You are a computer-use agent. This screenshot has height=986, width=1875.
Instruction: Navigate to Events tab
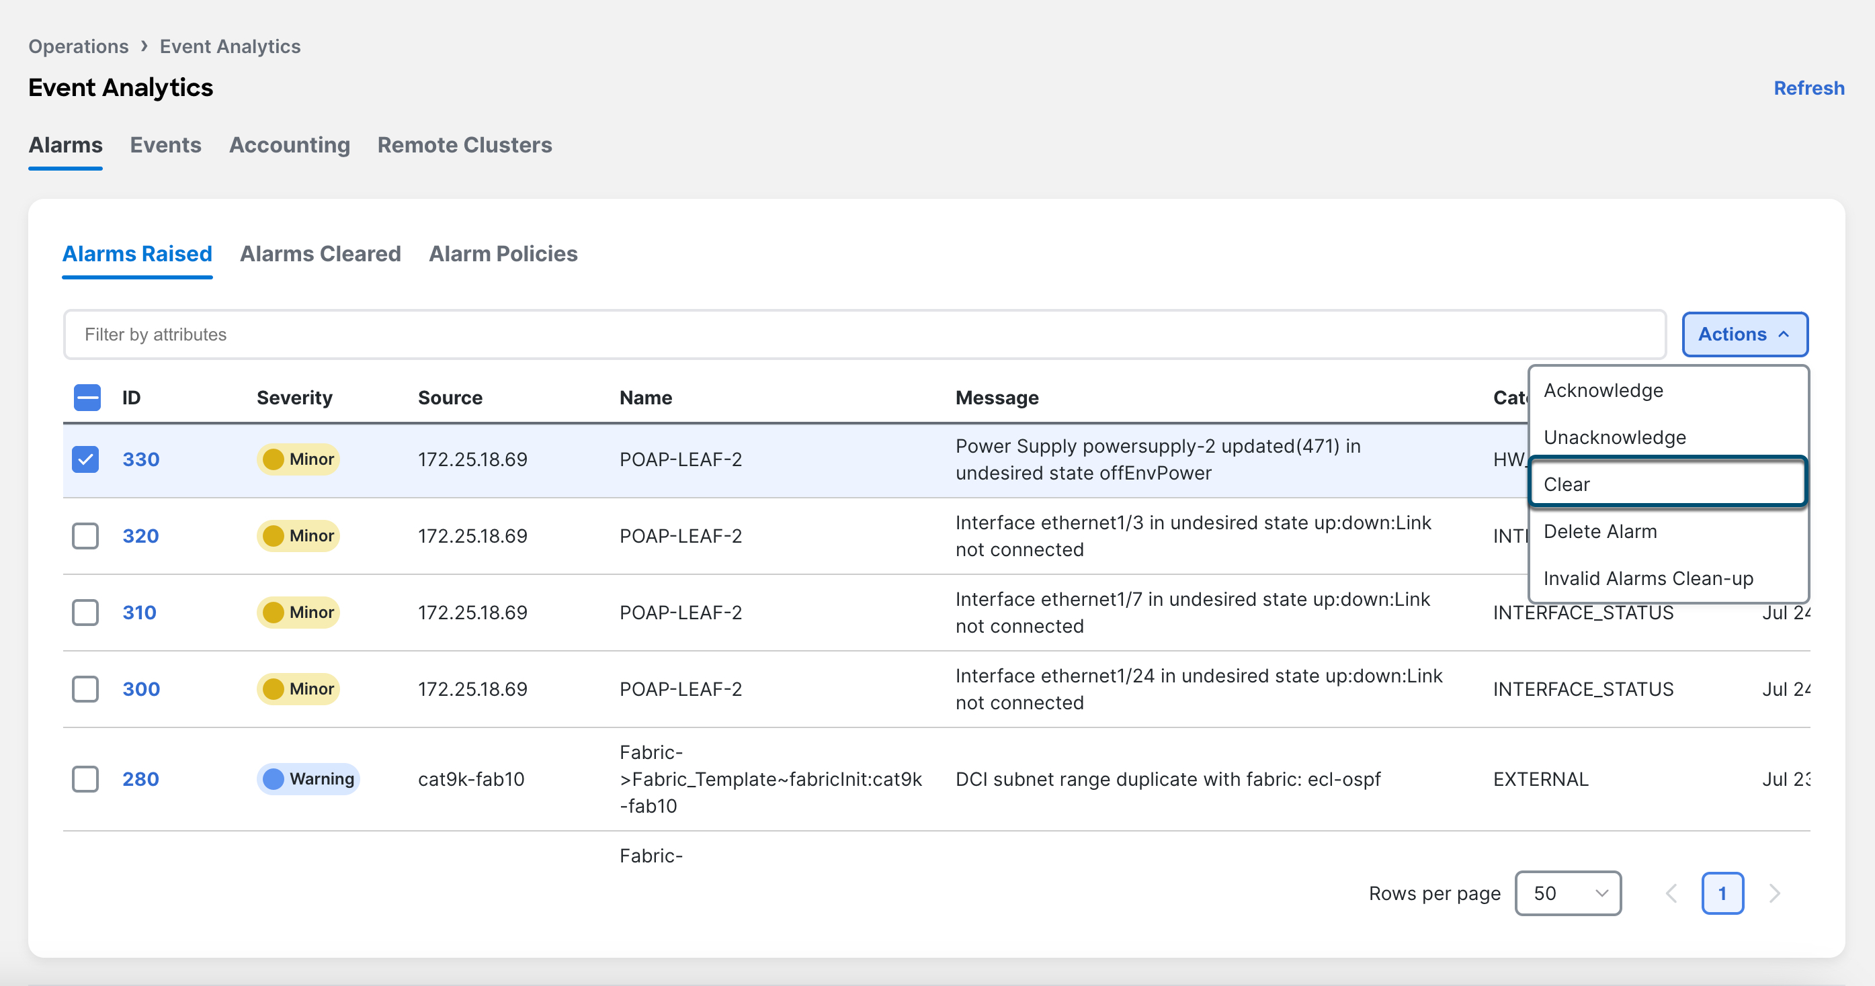(x=165, y=145)
